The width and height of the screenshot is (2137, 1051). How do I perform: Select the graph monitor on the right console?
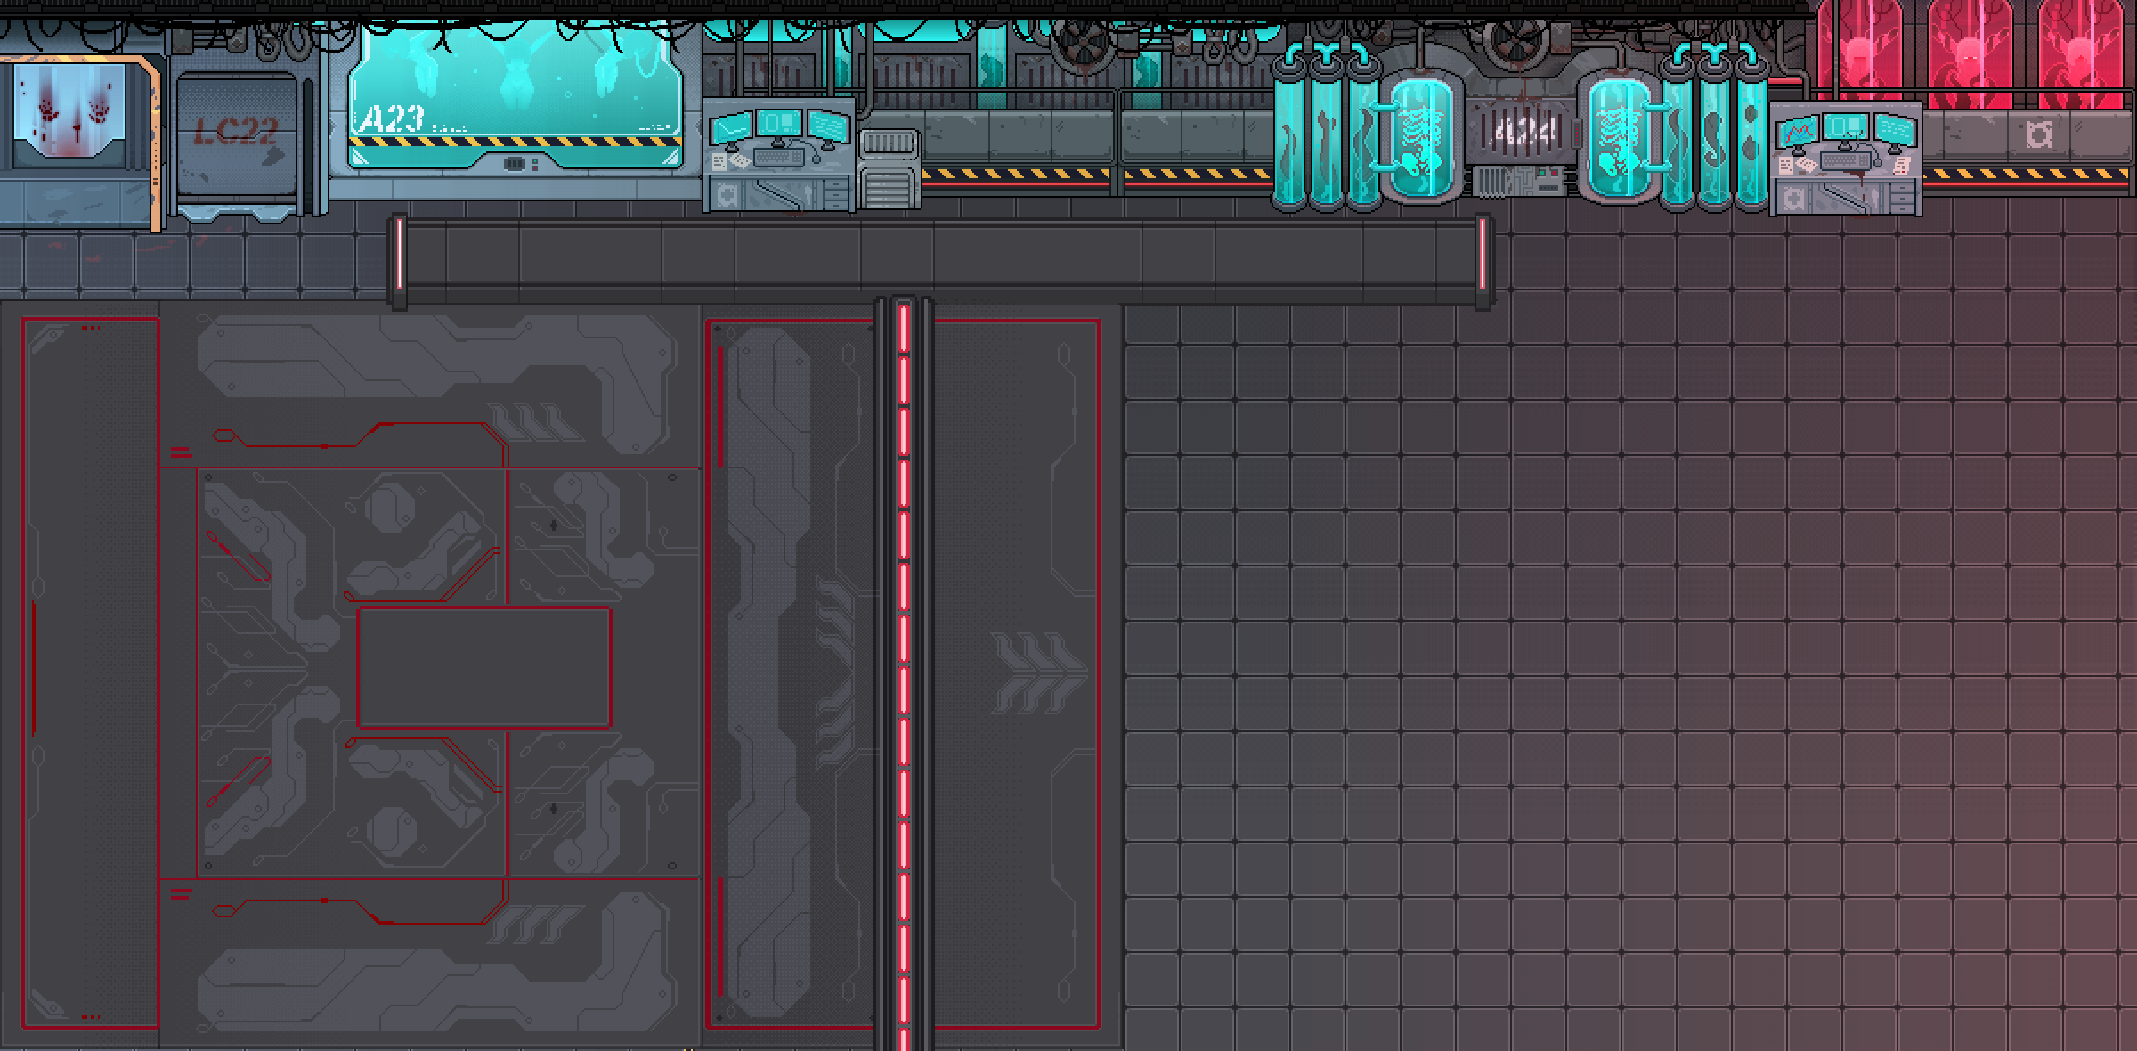point(1798,130)
